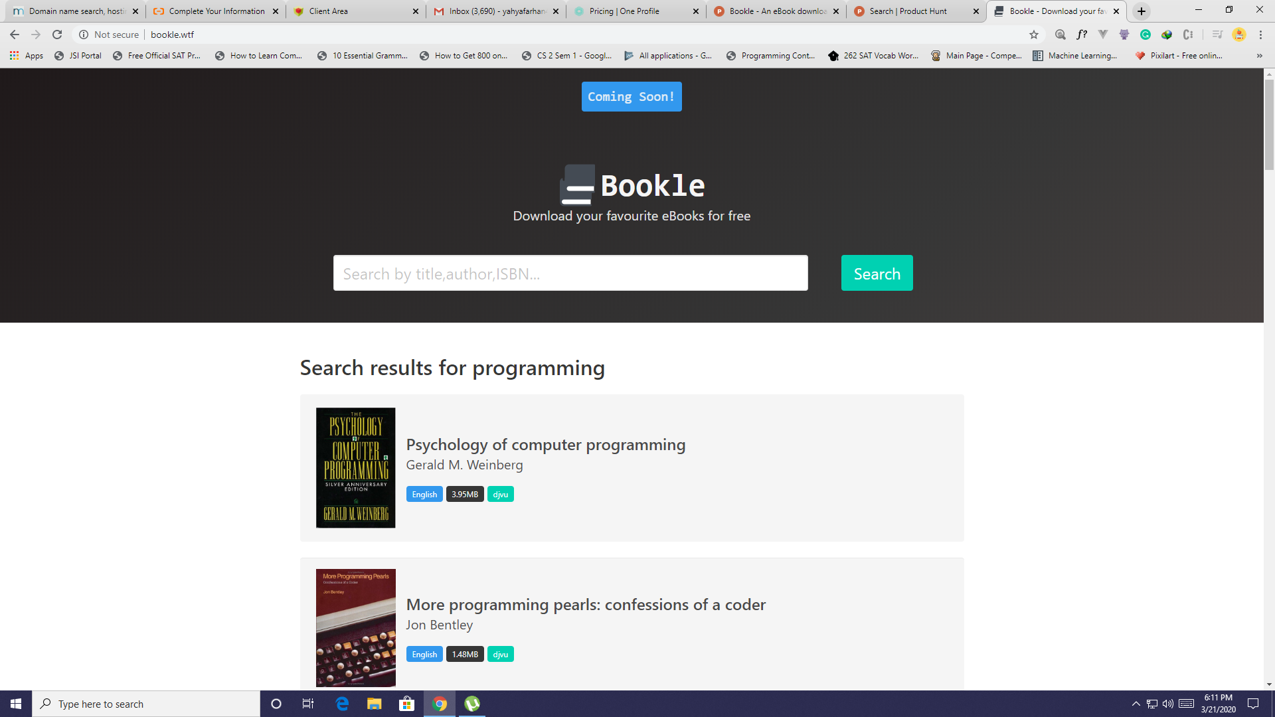Open the new tab plus button
Viewport: 1275px width, 717px height.
[1142, 11]
